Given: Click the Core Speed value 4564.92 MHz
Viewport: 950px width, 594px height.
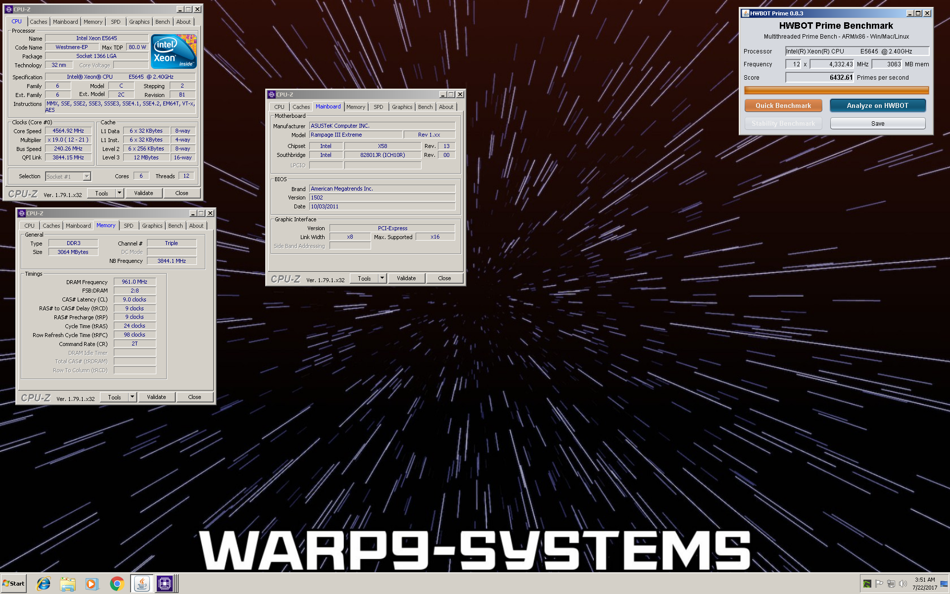Looking at the screenshot, I should pyautogui.click(x=68, y=131).
